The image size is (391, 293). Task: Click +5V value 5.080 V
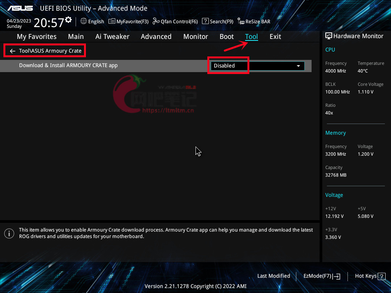coord(365,216)
